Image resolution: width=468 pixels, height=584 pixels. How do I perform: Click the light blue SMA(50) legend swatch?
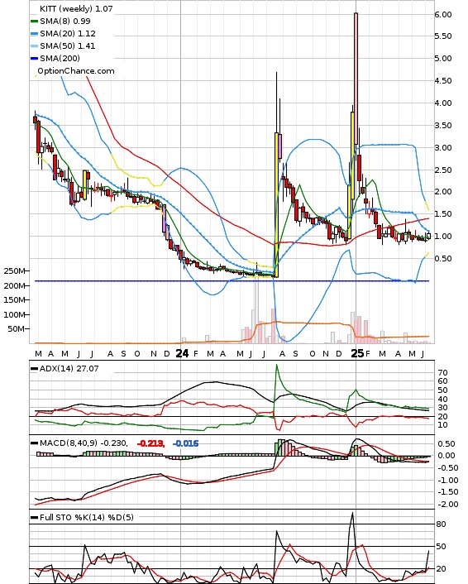point(34,46)
